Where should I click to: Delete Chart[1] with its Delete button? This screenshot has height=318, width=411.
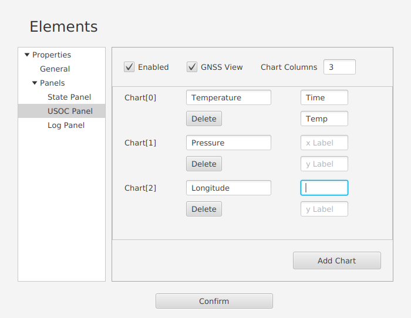[x=204, y=164]
